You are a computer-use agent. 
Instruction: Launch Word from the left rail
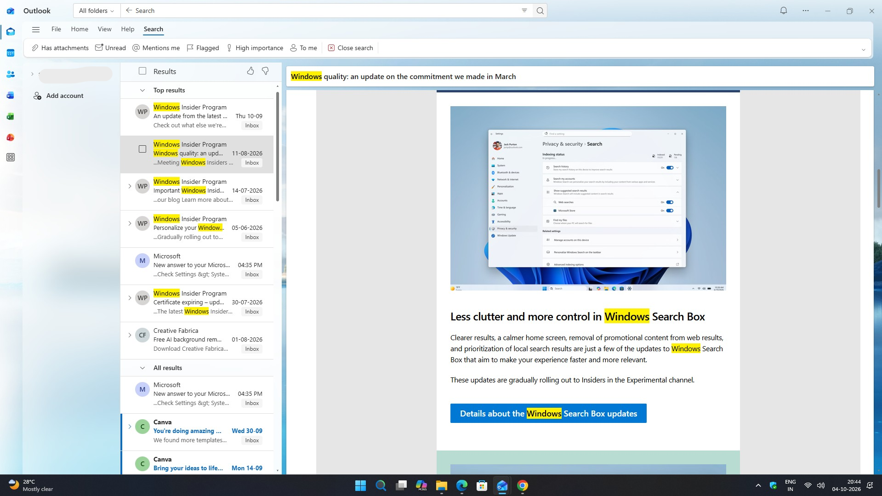11,95
